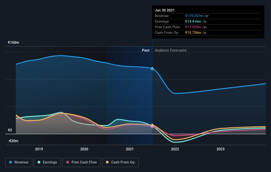
Task: Click the Analysts Forecasts label
Action: point(171,50)
